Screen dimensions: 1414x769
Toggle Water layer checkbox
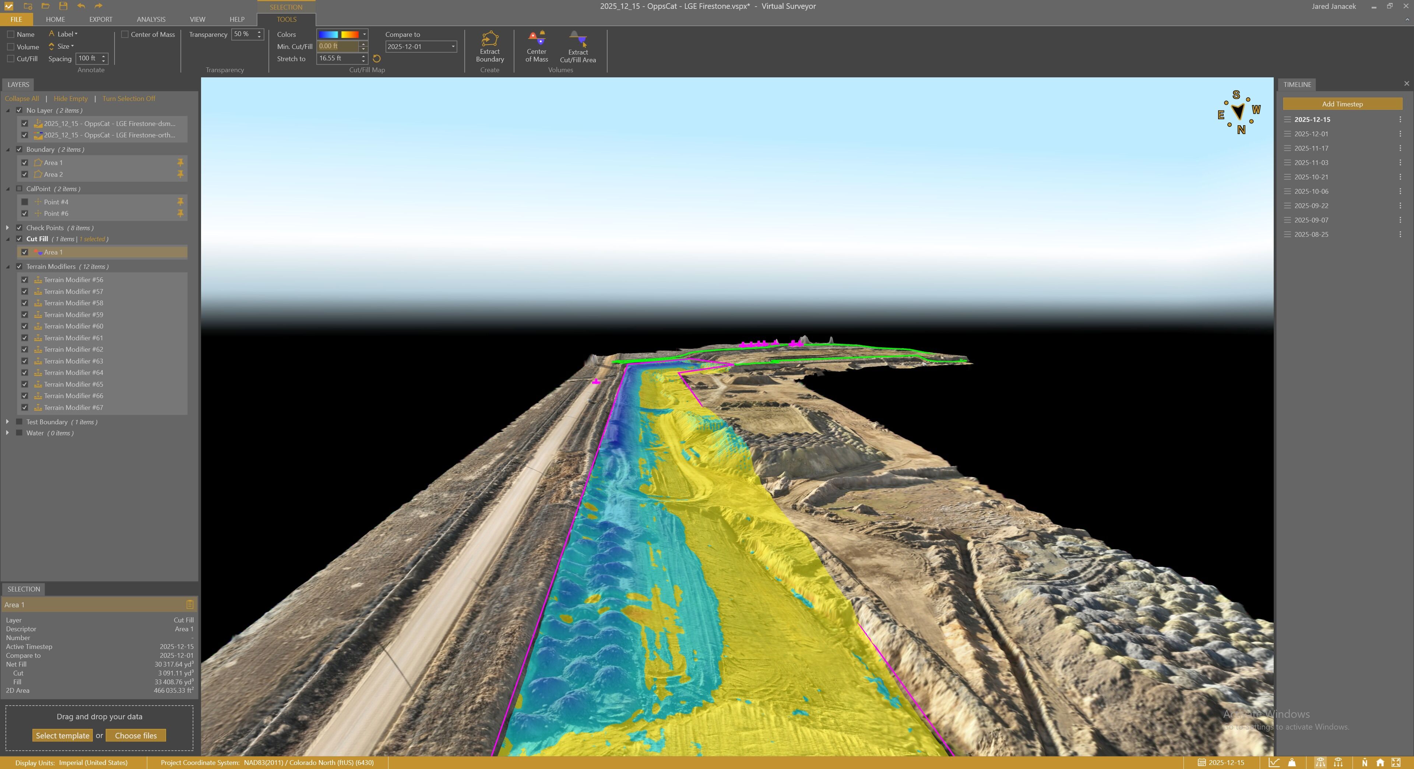19,432
